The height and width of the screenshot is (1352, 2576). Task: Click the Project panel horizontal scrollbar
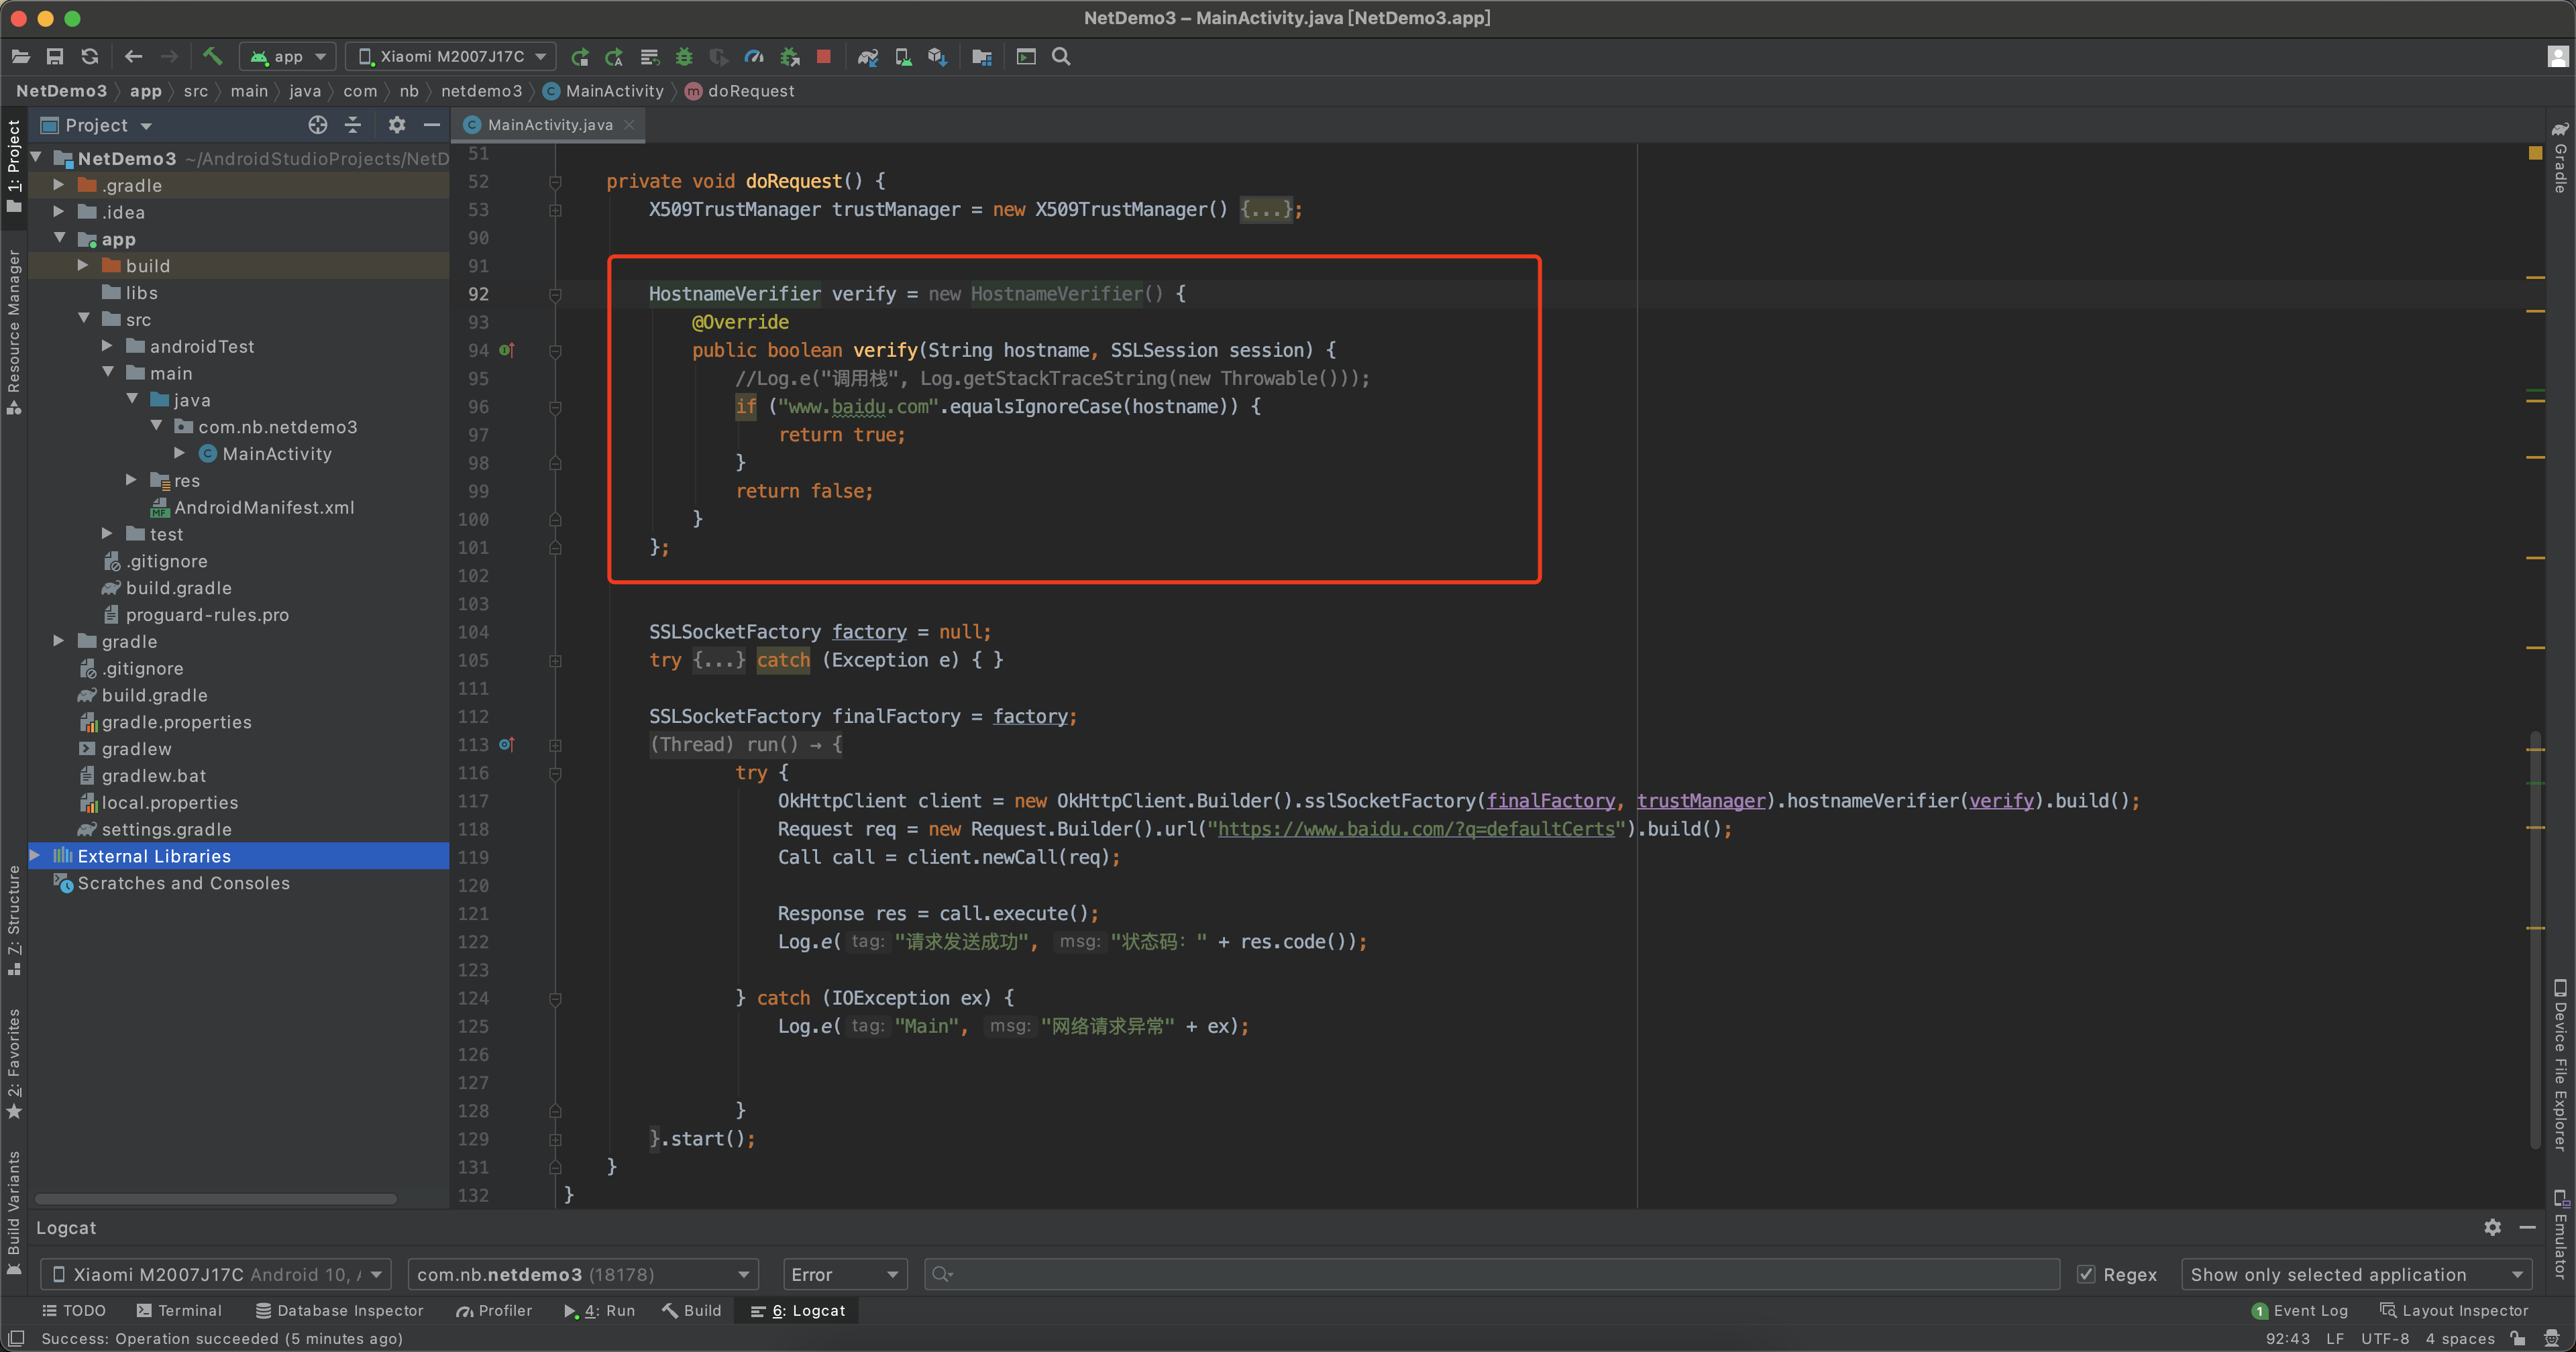[x=216, y=1198]
